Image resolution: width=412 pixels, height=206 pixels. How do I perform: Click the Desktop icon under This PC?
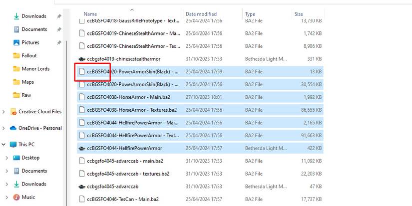[16, 158]
